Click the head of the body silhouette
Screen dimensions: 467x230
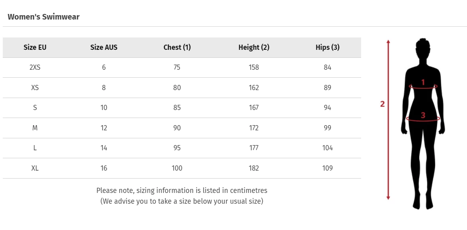click(x=423, y=48)
